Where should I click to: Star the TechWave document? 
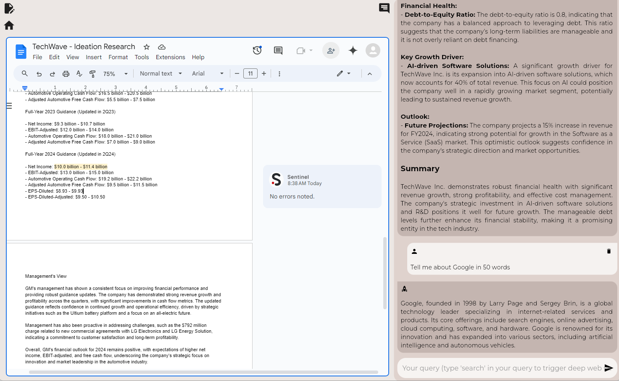click(x=147, y=47)
